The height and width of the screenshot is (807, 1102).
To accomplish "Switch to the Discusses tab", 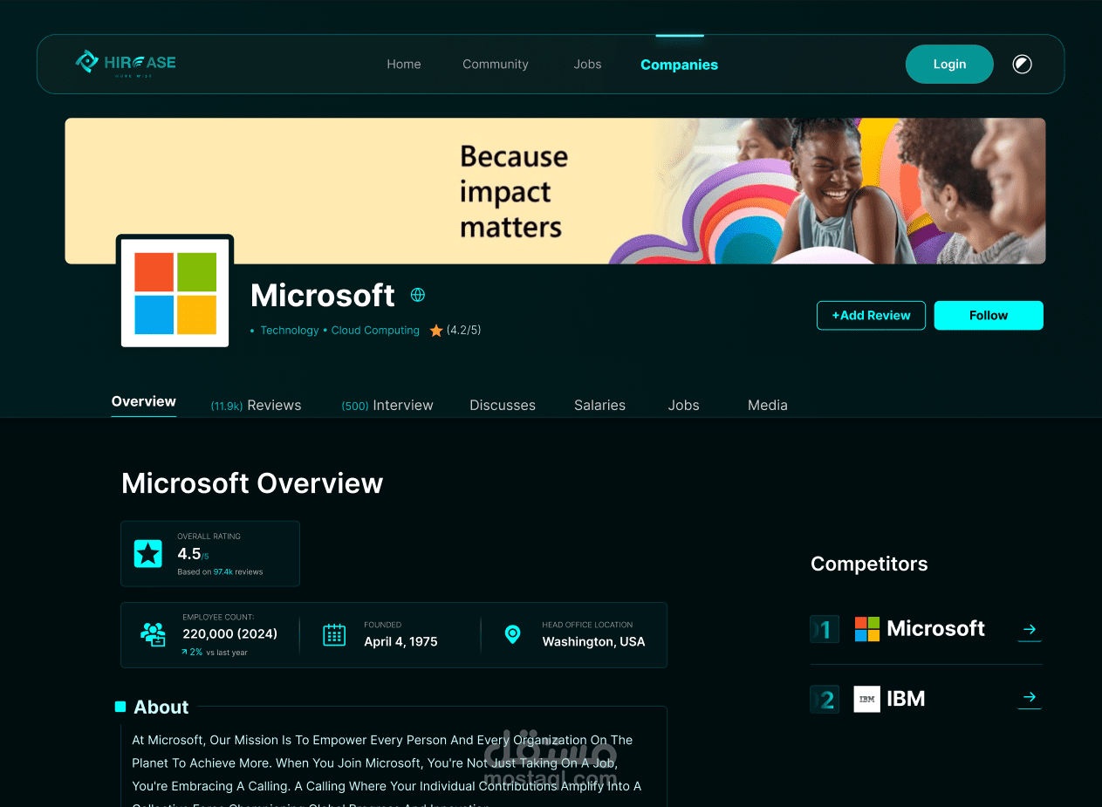I will [x=503, y=405].
